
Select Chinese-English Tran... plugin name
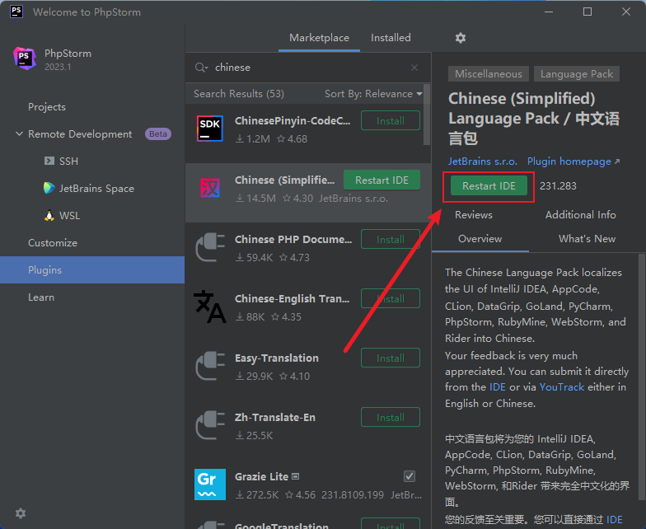(292, 298)
